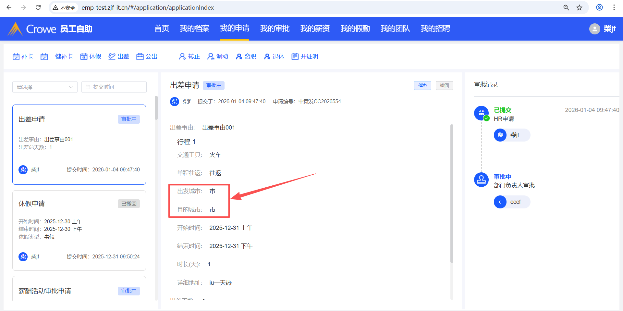Click the detail panel scrollbar
This screenshot has width=623, height=311.
452,193
